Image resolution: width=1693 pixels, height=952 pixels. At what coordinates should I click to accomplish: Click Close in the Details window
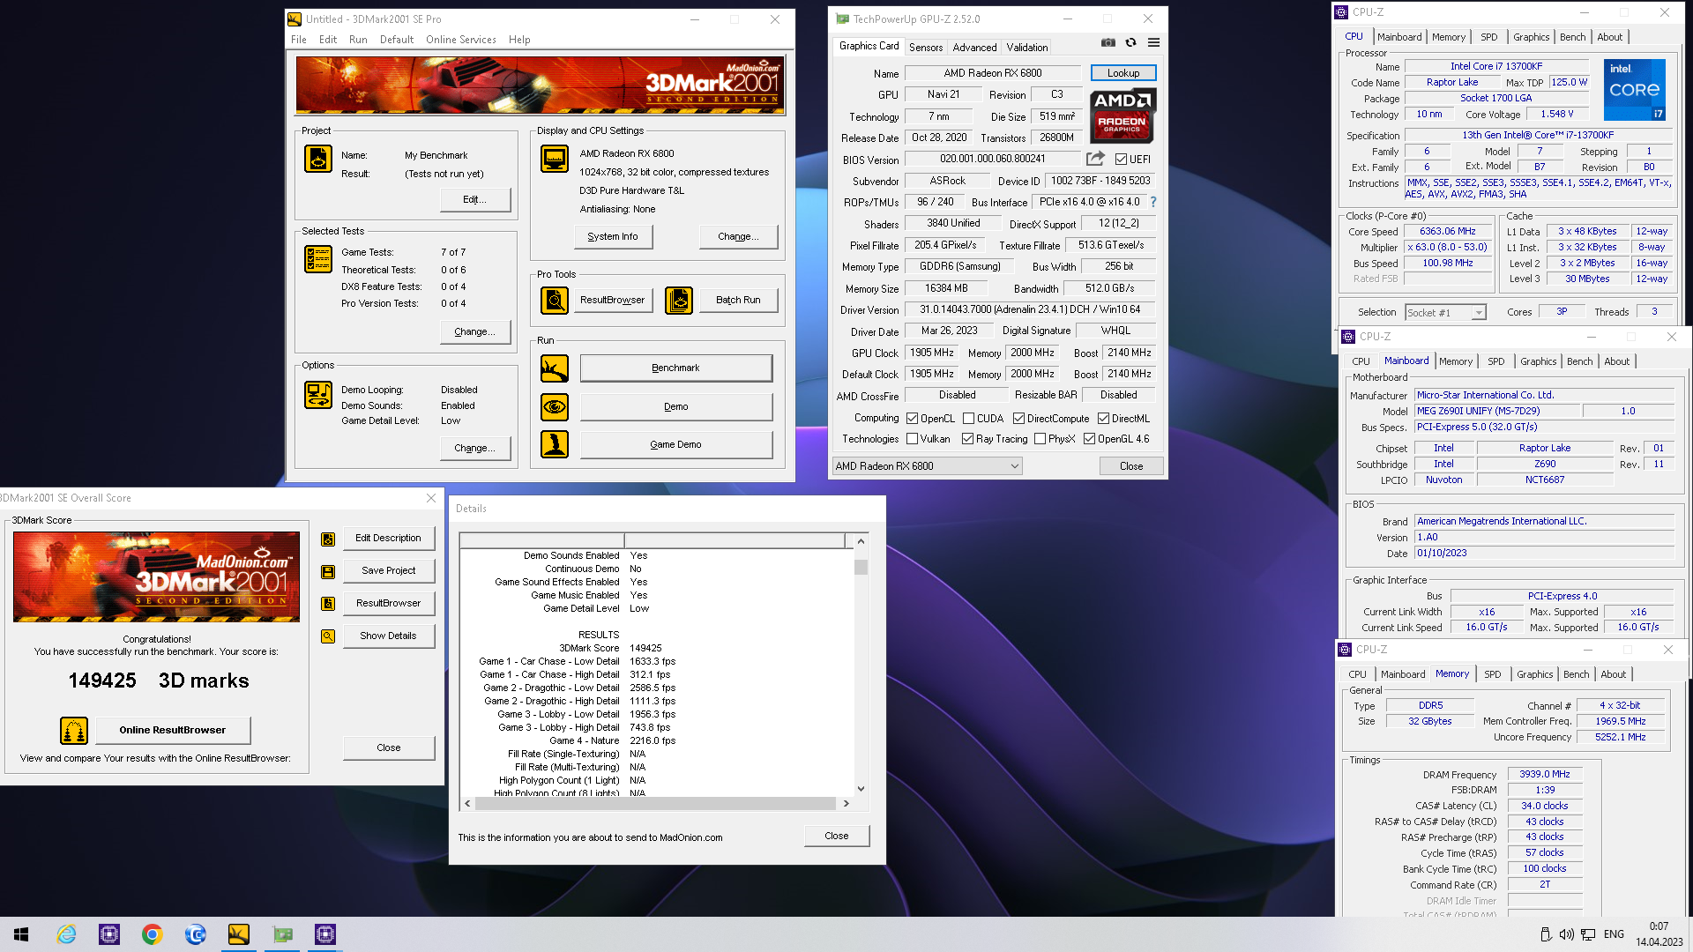836,836
